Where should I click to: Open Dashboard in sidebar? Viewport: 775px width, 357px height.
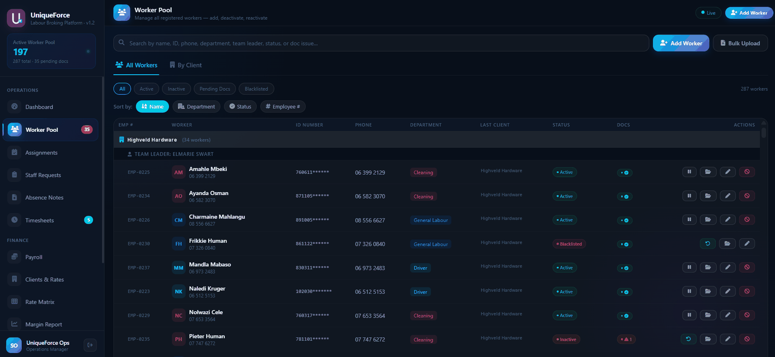pyautogui.click(x=50, y=107)
